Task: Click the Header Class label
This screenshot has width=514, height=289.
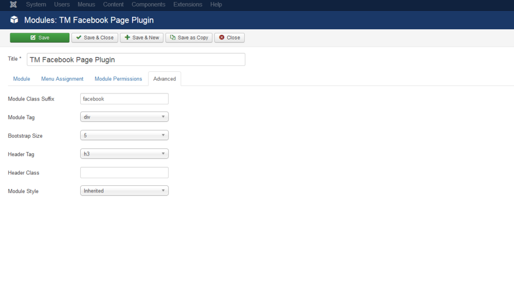Action: pos(24,173)
